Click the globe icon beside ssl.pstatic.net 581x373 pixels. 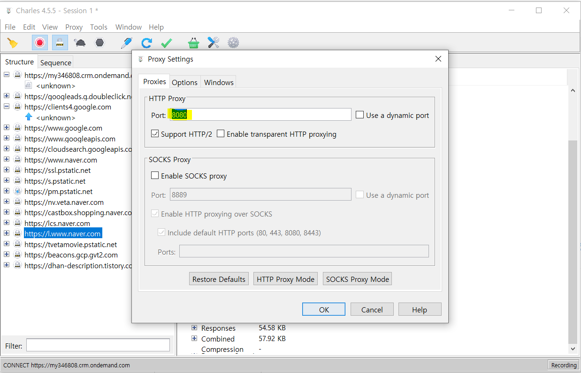click(x=17, y=170)
